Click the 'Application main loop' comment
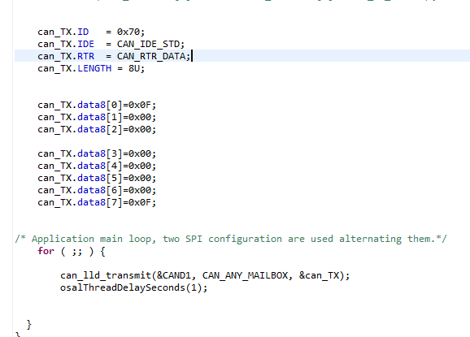Image resolution: width=470 pixels, height=337 pixels. tap(231, 239)
